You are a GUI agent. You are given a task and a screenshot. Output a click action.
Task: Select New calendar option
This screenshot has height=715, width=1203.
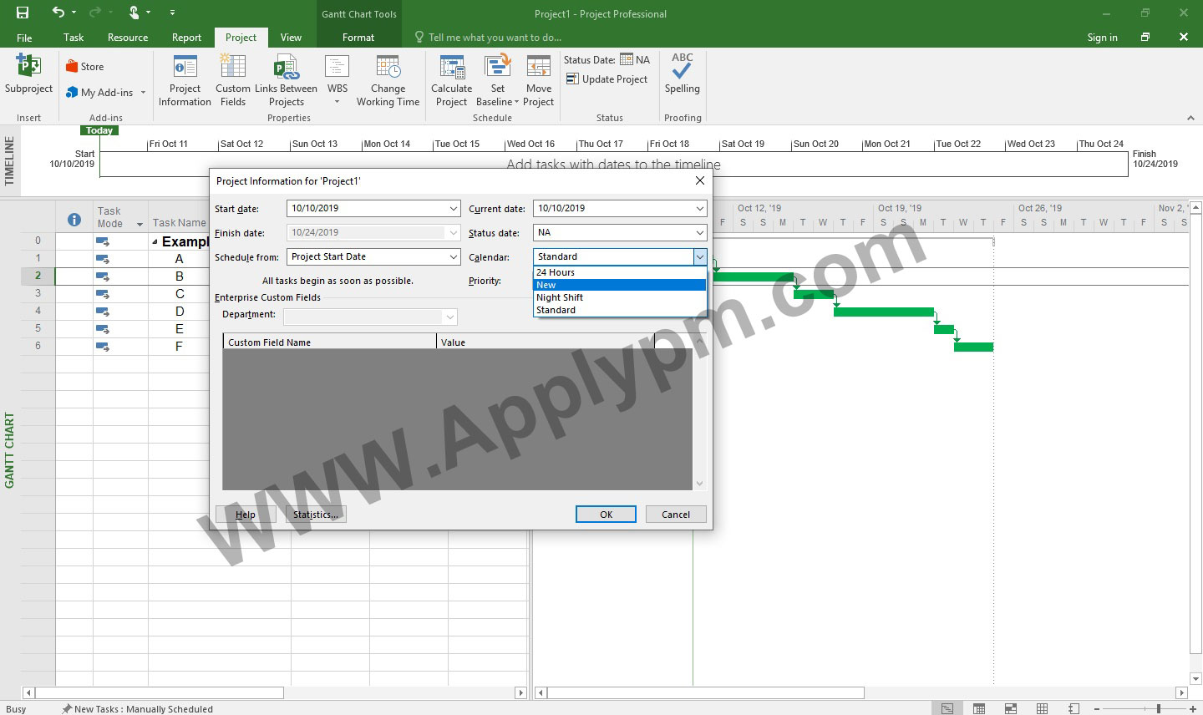(620, 285)
